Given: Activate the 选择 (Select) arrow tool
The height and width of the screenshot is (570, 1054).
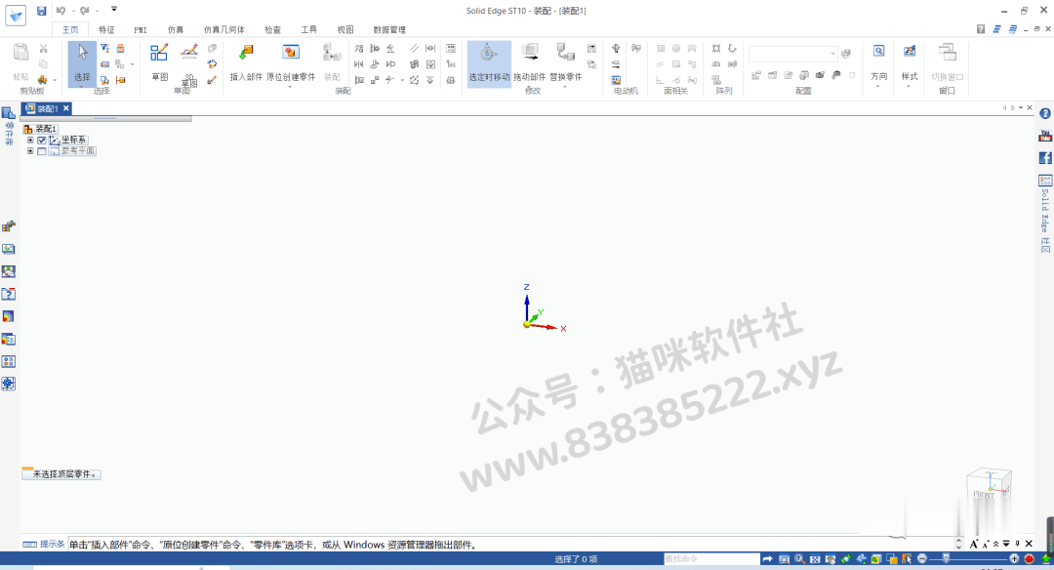Looking at the screenshot, I should click(x=82, y=61).
